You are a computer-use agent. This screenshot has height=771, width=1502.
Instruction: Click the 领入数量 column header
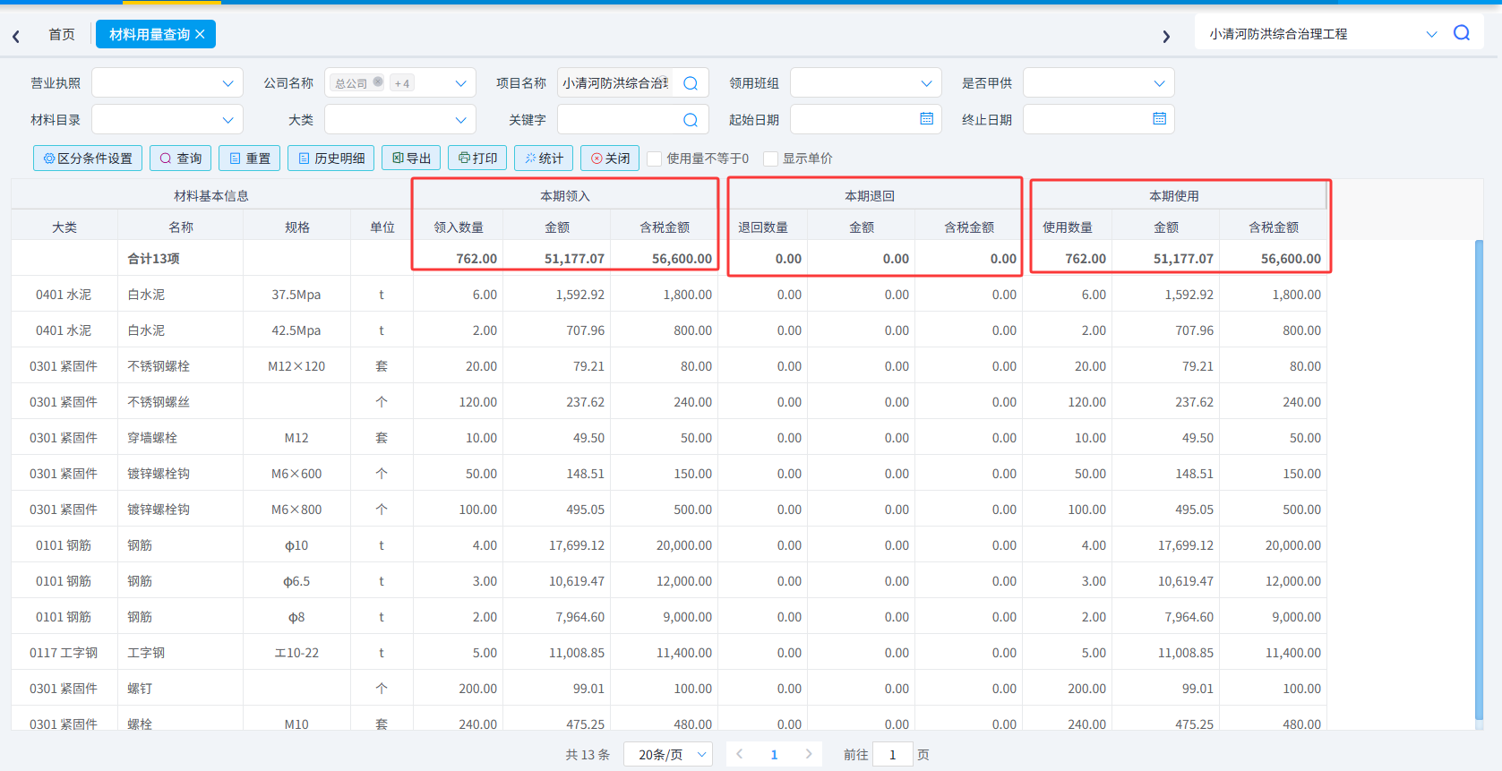[459, 227]
